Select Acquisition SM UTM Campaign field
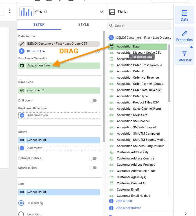196x216 pixels. [x=137, y=134]
